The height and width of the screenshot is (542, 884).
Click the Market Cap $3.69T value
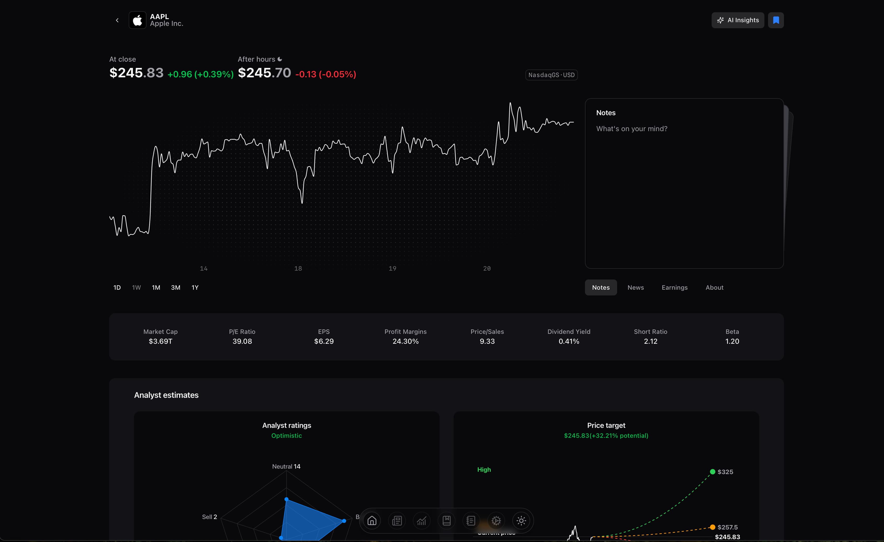pos(160,341)
